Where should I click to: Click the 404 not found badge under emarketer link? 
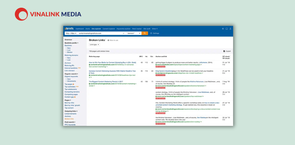click(160, 66)
